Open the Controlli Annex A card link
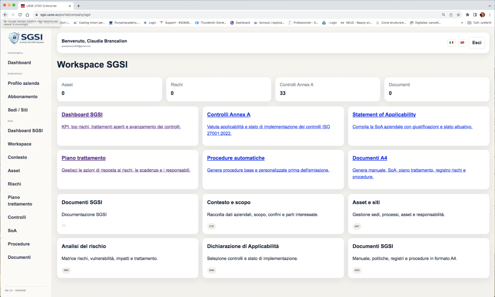495x297 pixels. [229, 115]
